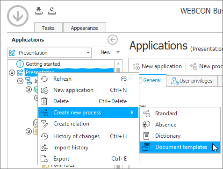
Task: Click the Dictionary process icon in the submenu
Action: pos(146,136)
